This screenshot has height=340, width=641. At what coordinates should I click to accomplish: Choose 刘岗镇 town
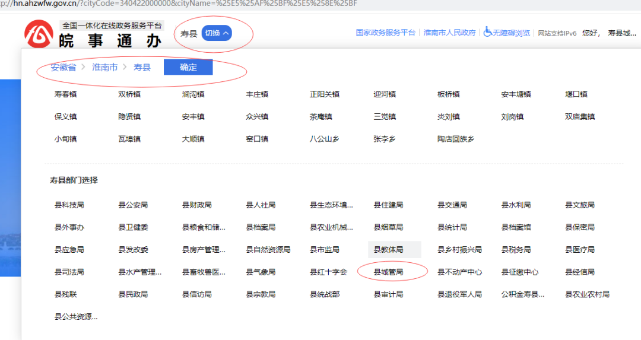coord(512,117)
